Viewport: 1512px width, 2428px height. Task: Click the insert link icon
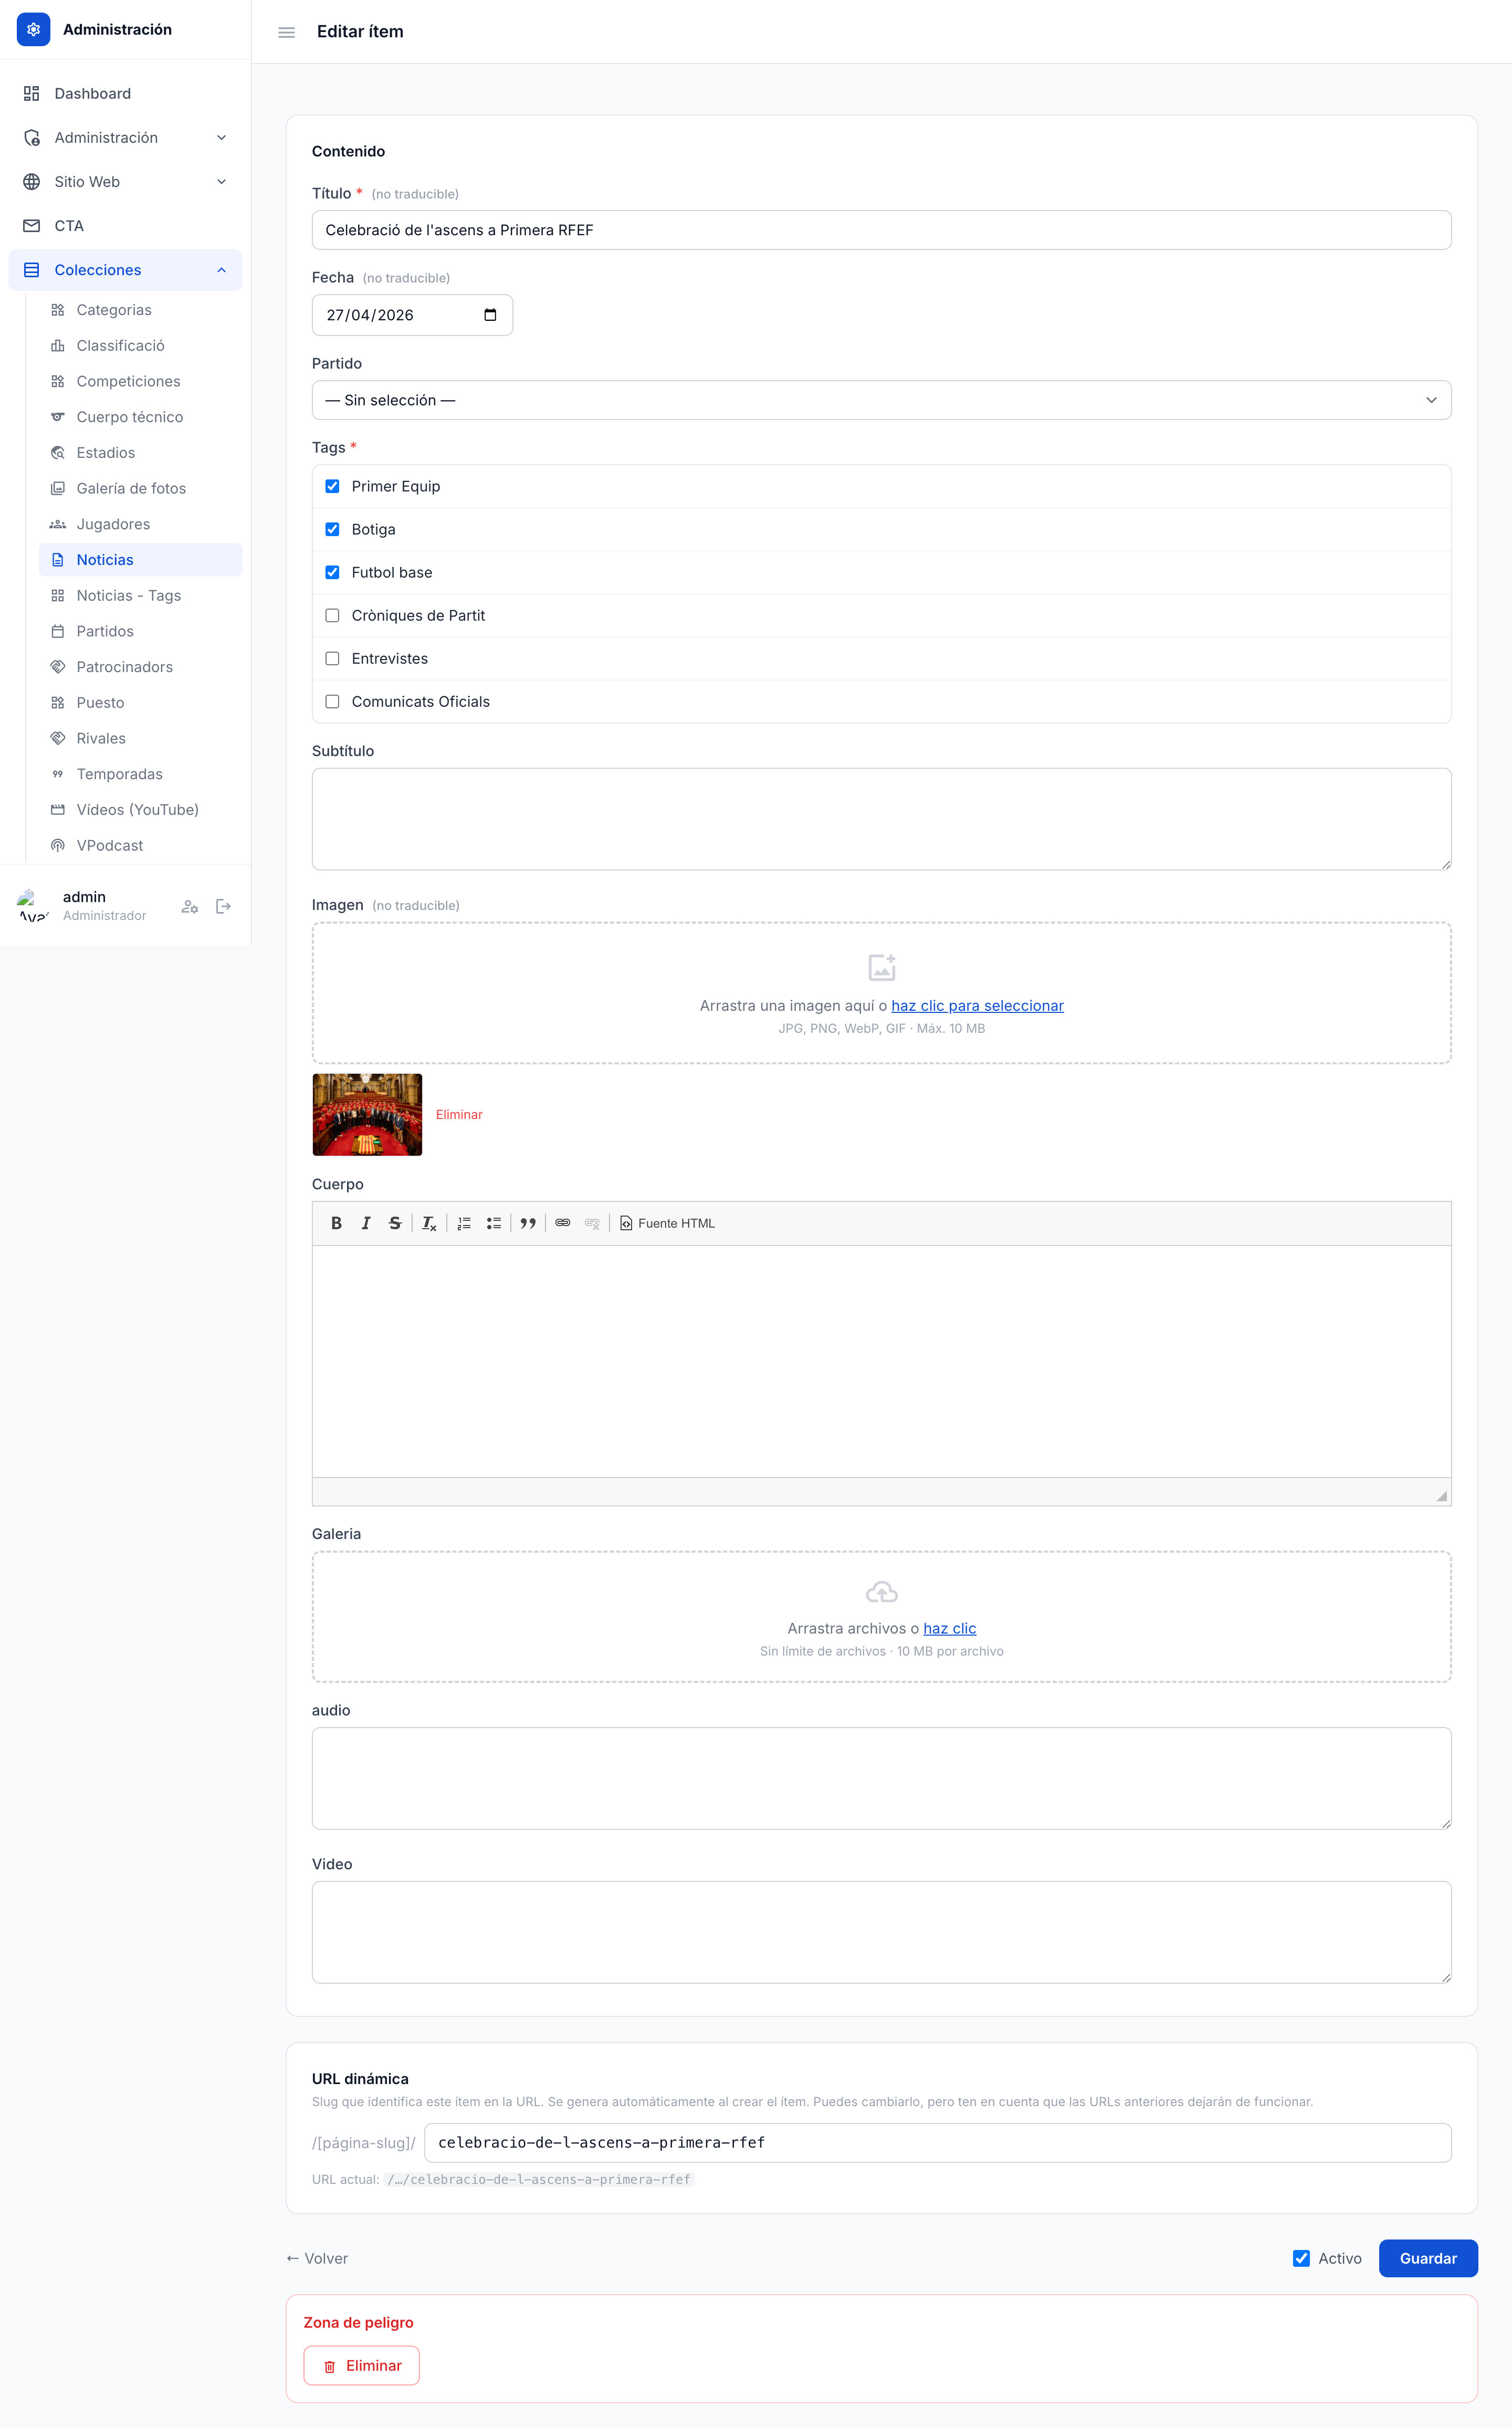point(563,1223)
